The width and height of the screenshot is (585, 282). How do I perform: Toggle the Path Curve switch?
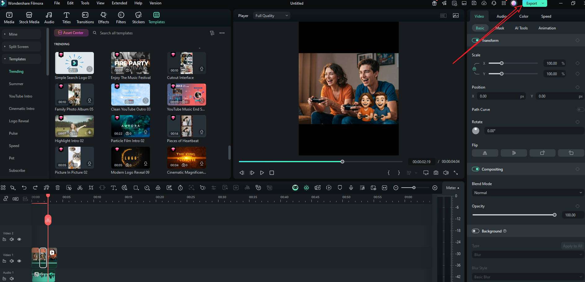580,110
